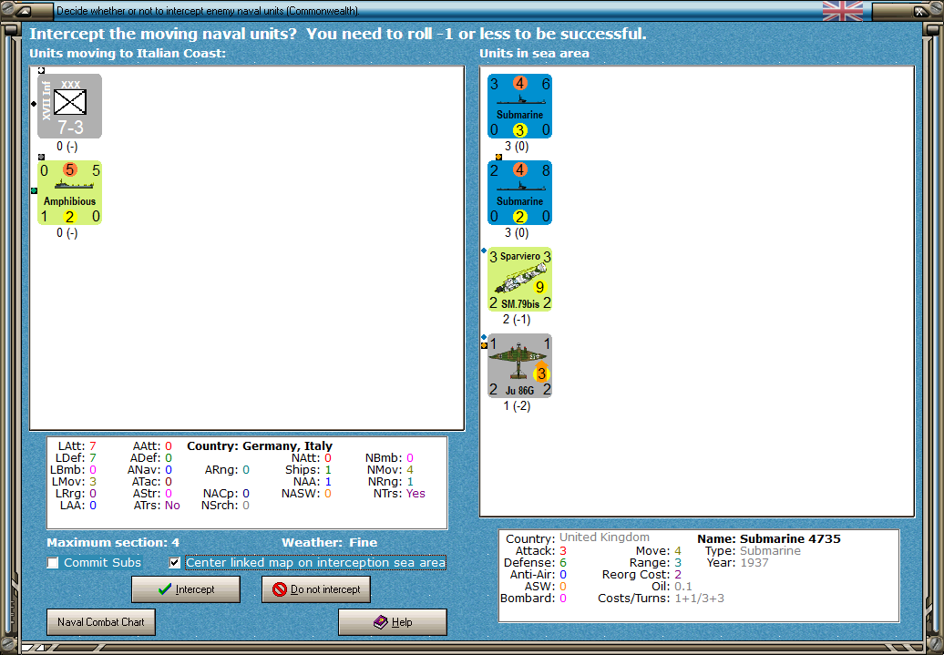Click the 'NTrs: Yes' value
The width and height of the screenshot is (944, 655).
[x=399, y=493]
